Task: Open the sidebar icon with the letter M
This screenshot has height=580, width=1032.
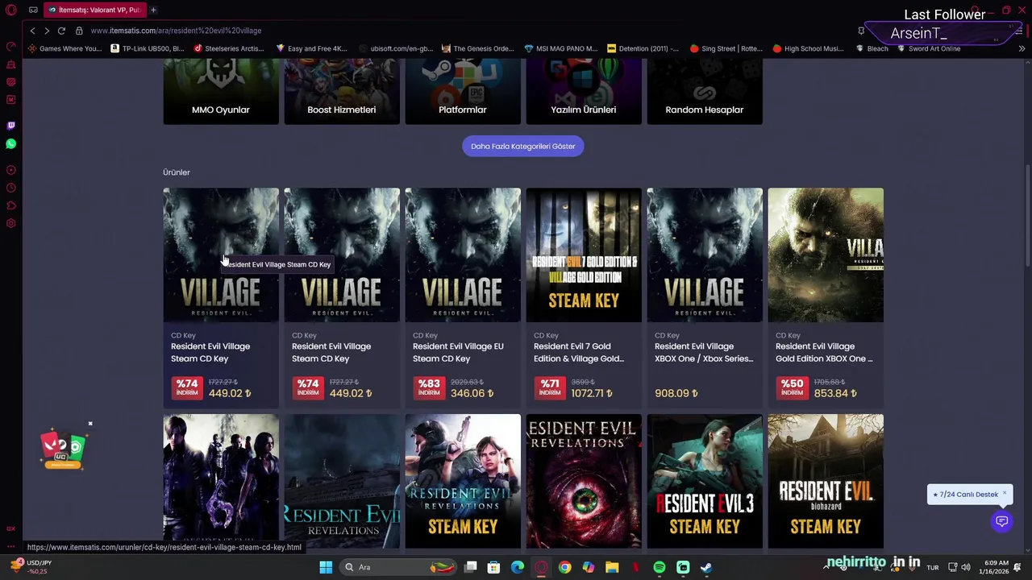Action: pyautogui.click(x=10, y=100)
